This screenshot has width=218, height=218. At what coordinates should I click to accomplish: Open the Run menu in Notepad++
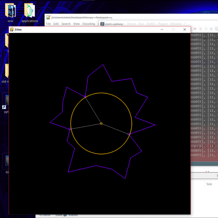pyautogui.click(x=141, y=24)
